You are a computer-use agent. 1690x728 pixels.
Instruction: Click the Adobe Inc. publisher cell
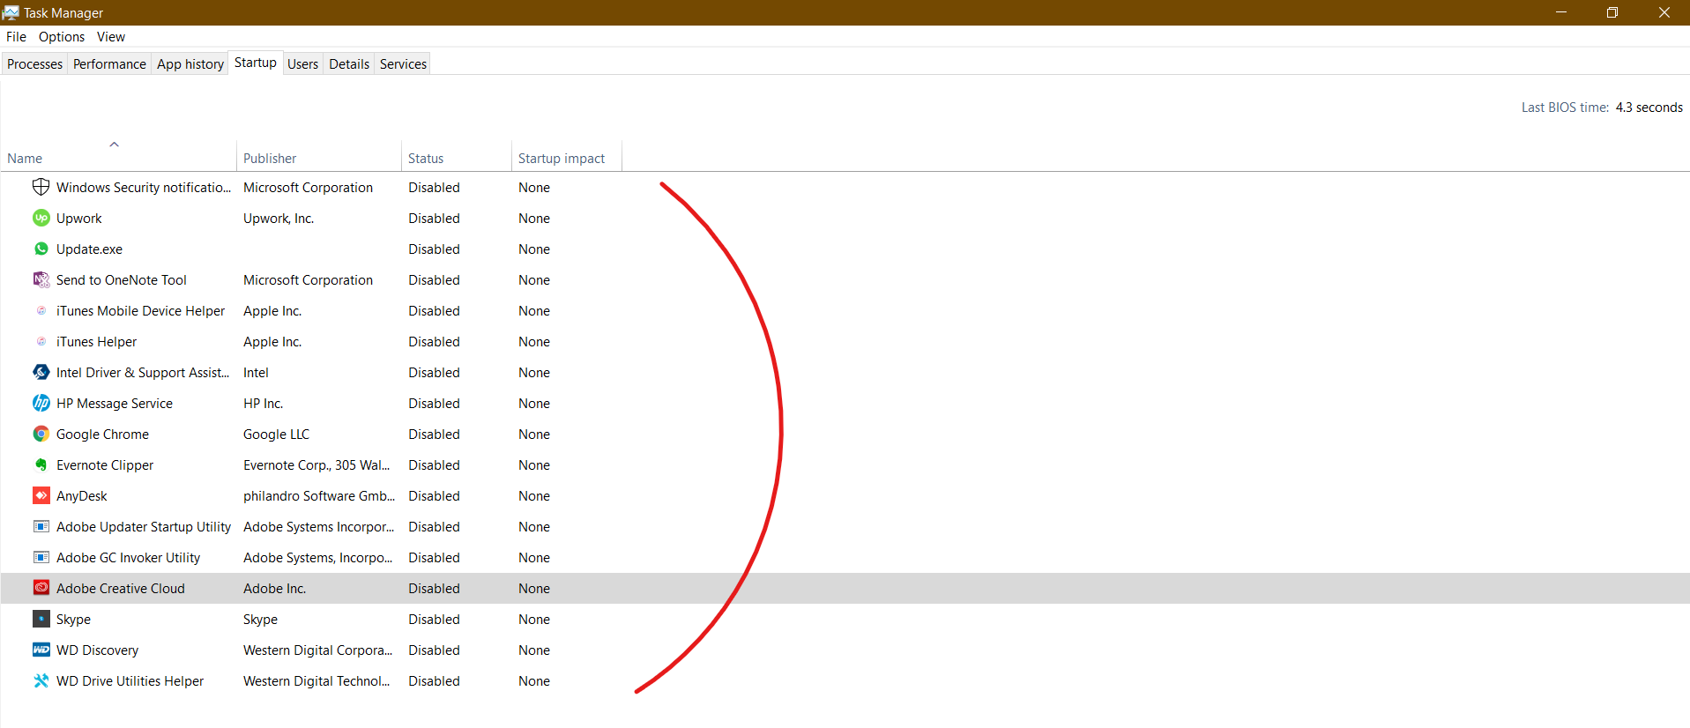point(274,588)
